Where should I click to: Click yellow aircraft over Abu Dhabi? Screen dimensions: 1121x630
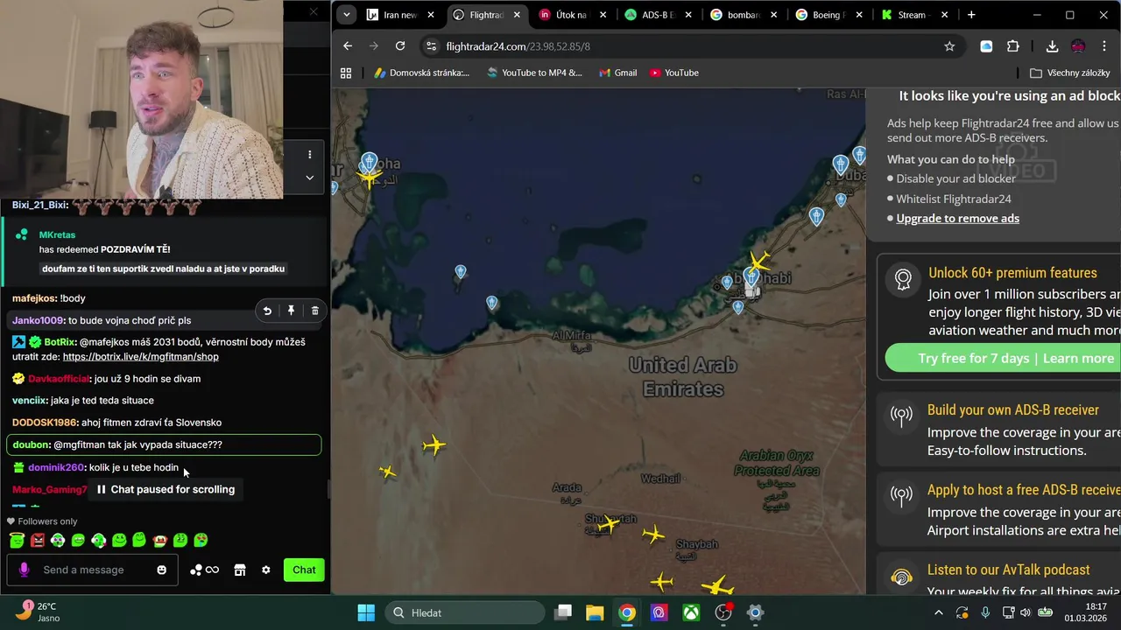(x=759, y=262)
